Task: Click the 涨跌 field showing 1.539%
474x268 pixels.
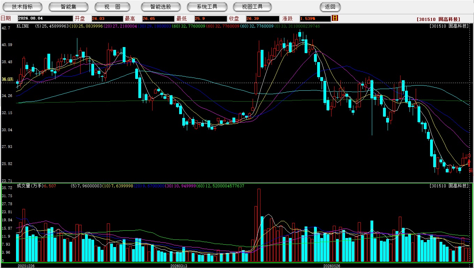Action: (315, 18)
